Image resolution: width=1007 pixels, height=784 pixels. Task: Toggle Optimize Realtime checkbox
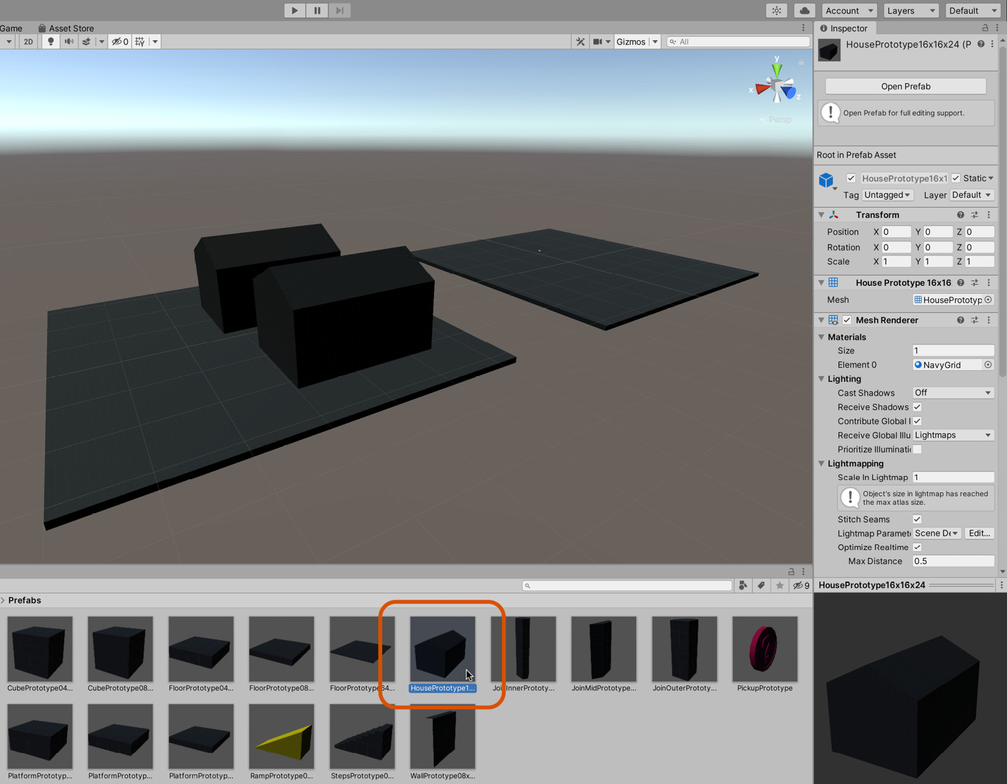click(917, 547)
